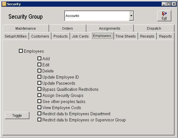Check the top-level Employees checkbox

coord(21,51)
